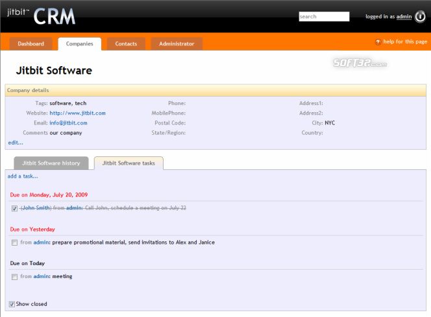This screenshot has height=317, width=431.
Task: Click the 'software, tech' tags value
Action: click(68, 103)
